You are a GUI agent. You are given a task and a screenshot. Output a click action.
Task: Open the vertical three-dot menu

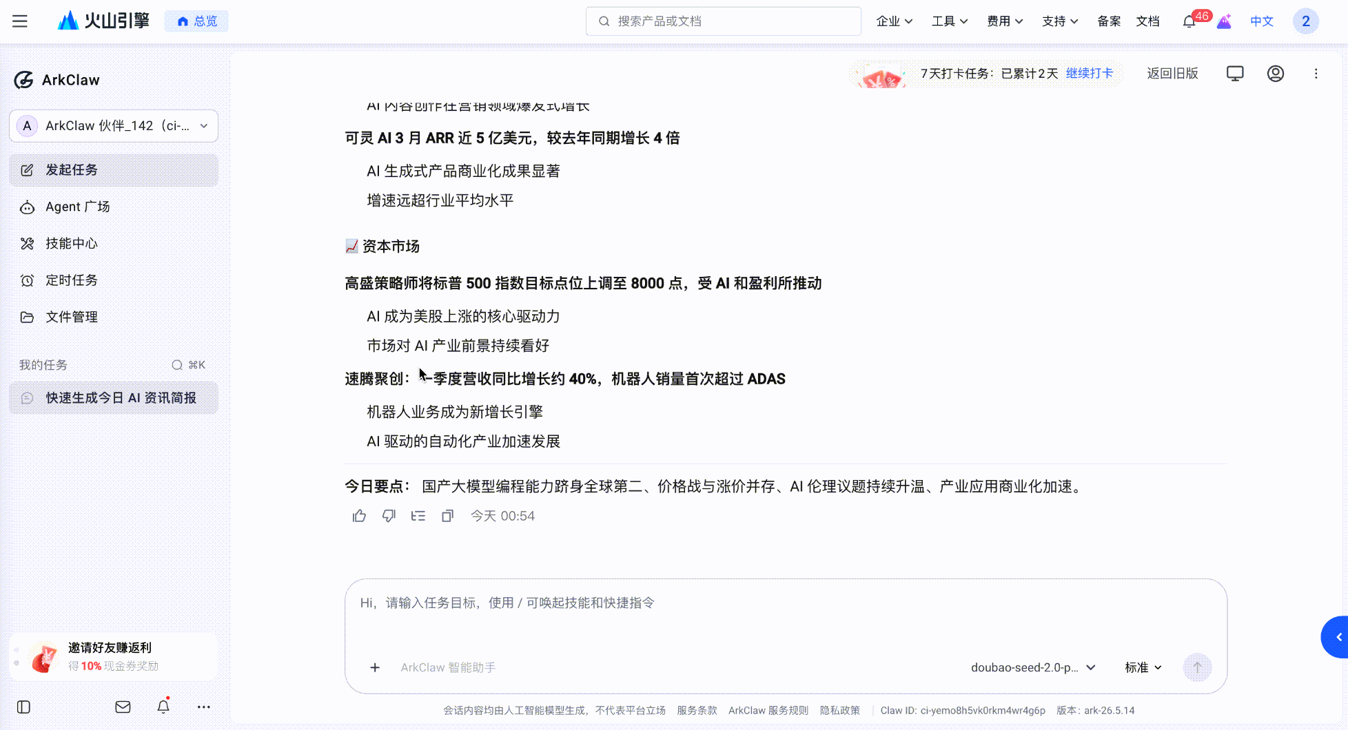point(1316,74)
